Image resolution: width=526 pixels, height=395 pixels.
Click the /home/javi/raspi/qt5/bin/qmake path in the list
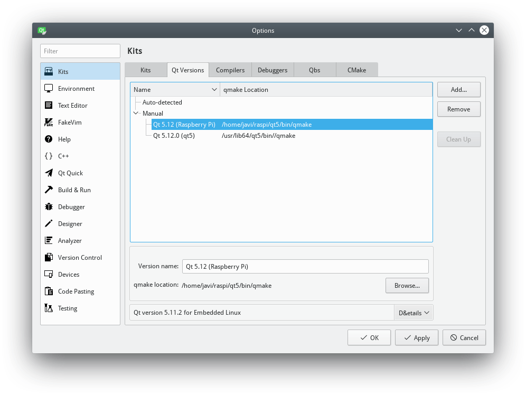click(267, 125)
